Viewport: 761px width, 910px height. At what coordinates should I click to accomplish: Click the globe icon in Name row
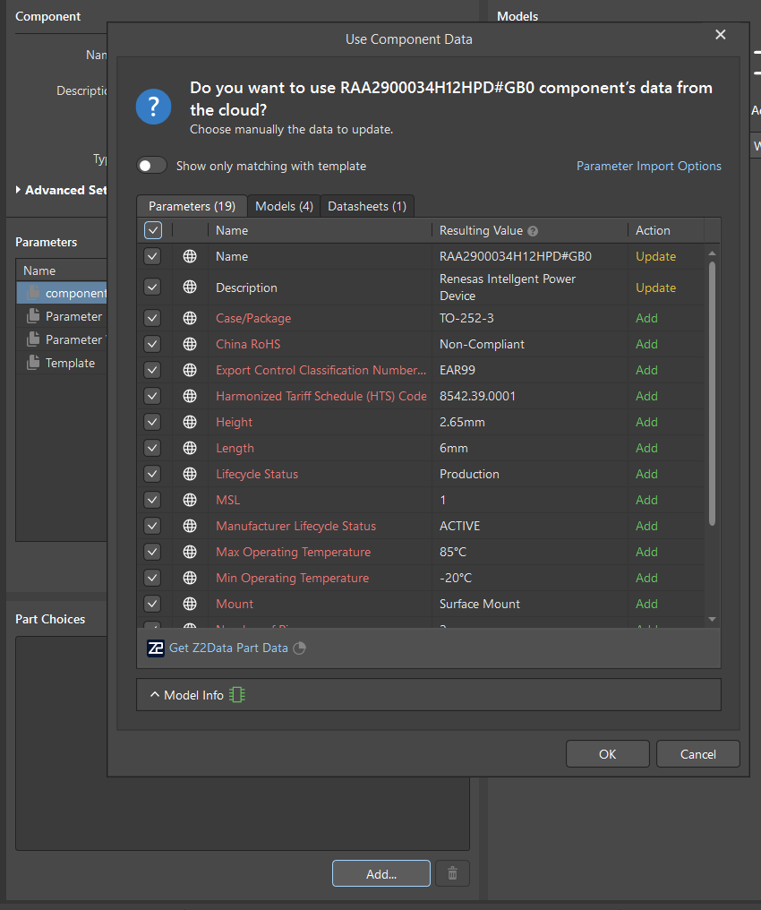point(190,256)
